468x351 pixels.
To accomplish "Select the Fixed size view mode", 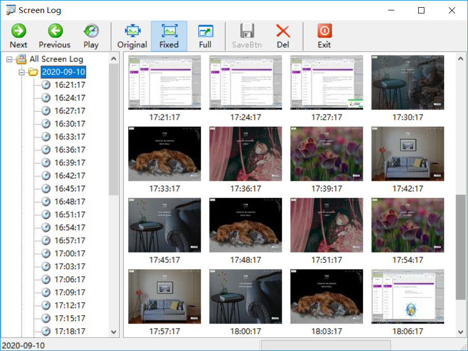I will coord(169,31).
